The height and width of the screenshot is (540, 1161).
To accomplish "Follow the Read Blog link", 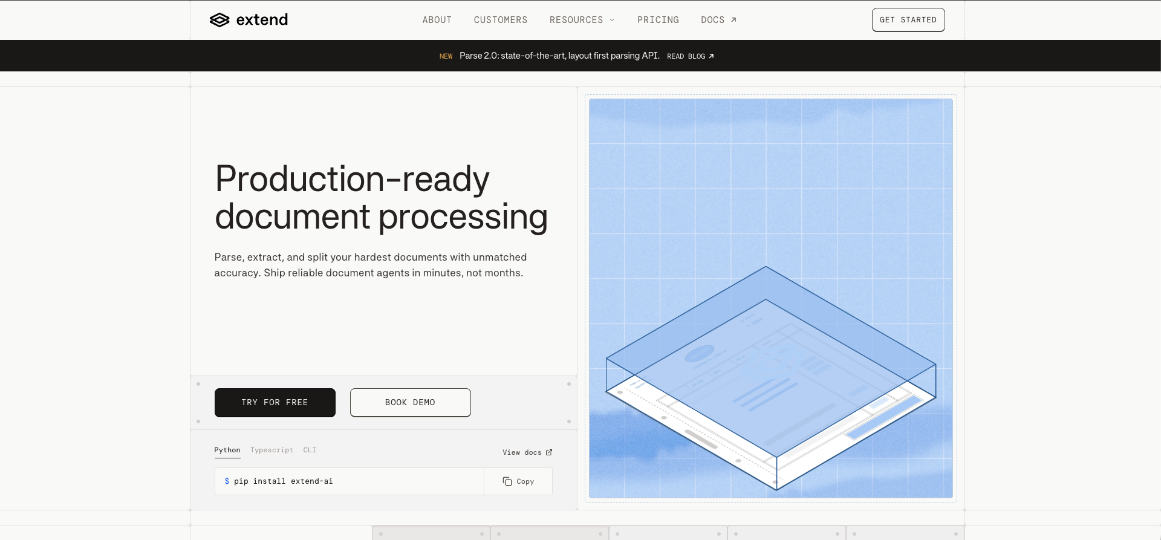I will pyautogui.click(x=691, y=56).
